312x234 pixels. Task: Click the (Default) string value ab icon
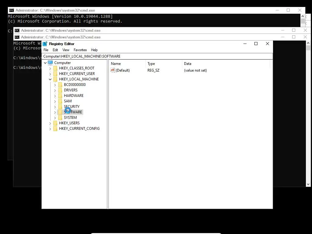[113, 70]
